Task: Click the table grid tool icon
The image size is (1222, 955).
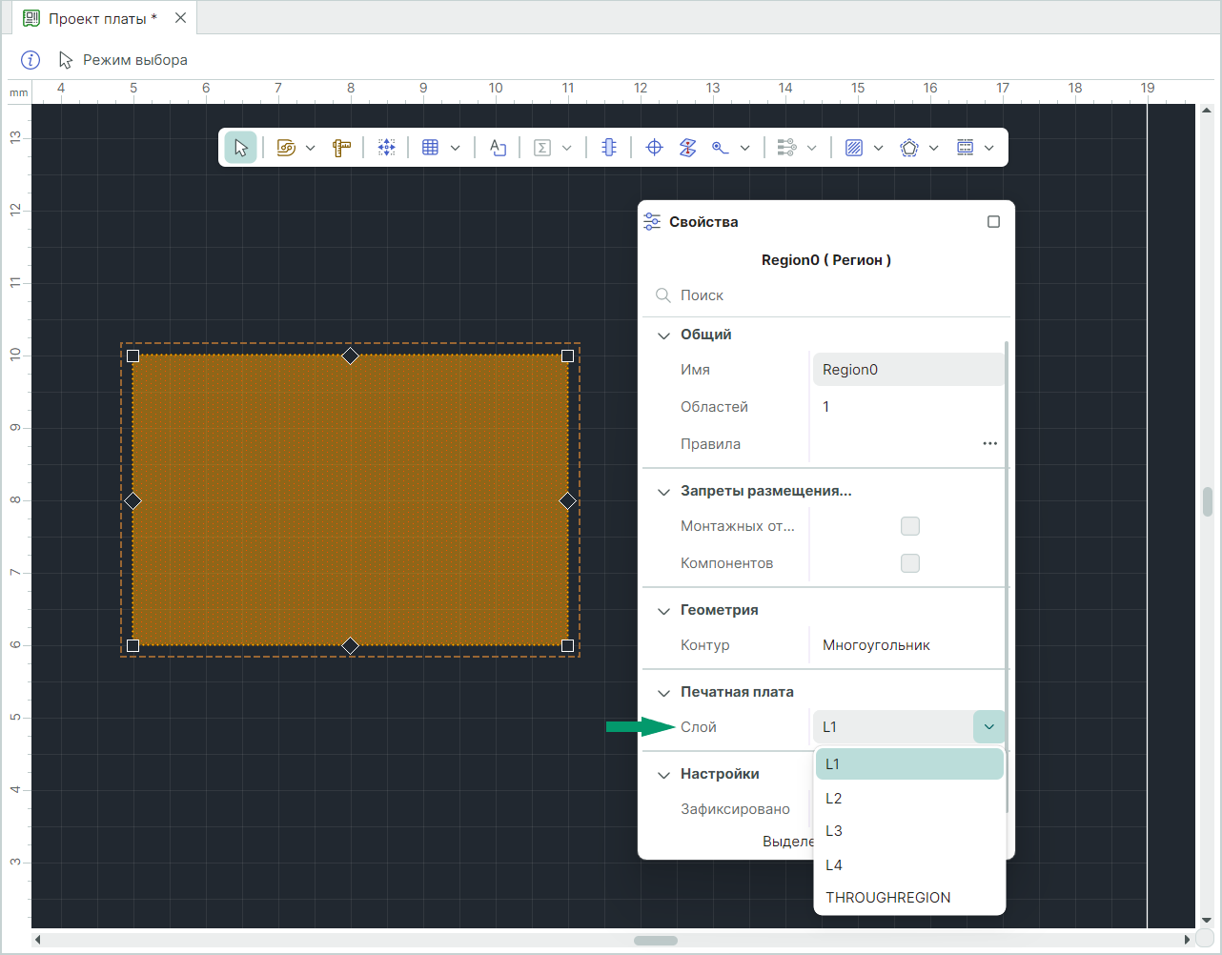Action: (431, 148)
